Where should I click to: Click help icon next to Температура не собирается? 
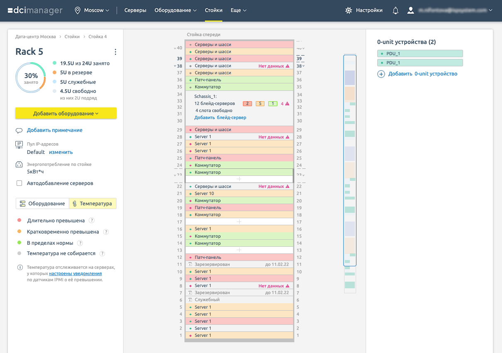pos(102,253)
